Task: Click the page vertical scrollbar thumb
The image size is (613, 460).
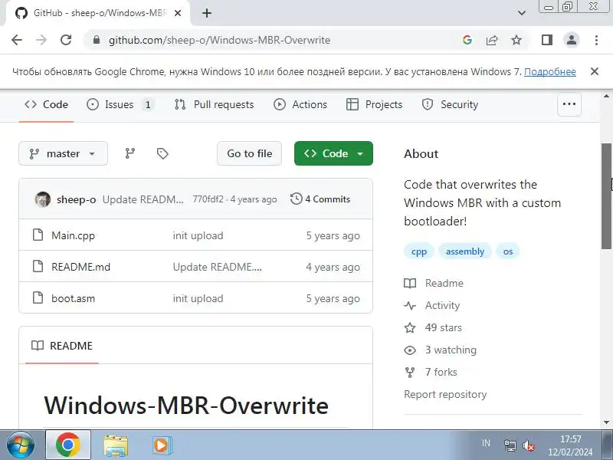Action: coord(606,195)
